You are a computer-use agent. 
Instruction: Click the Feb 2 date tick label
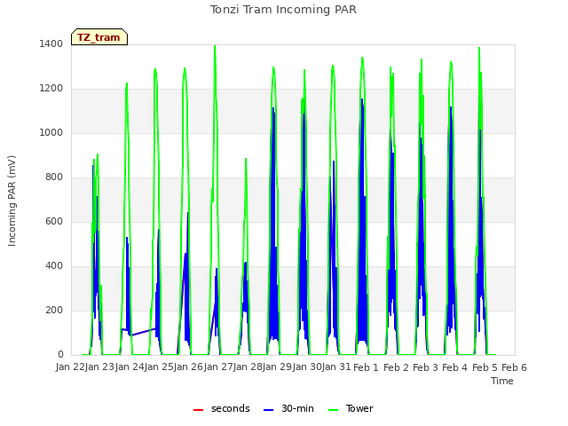396,367
